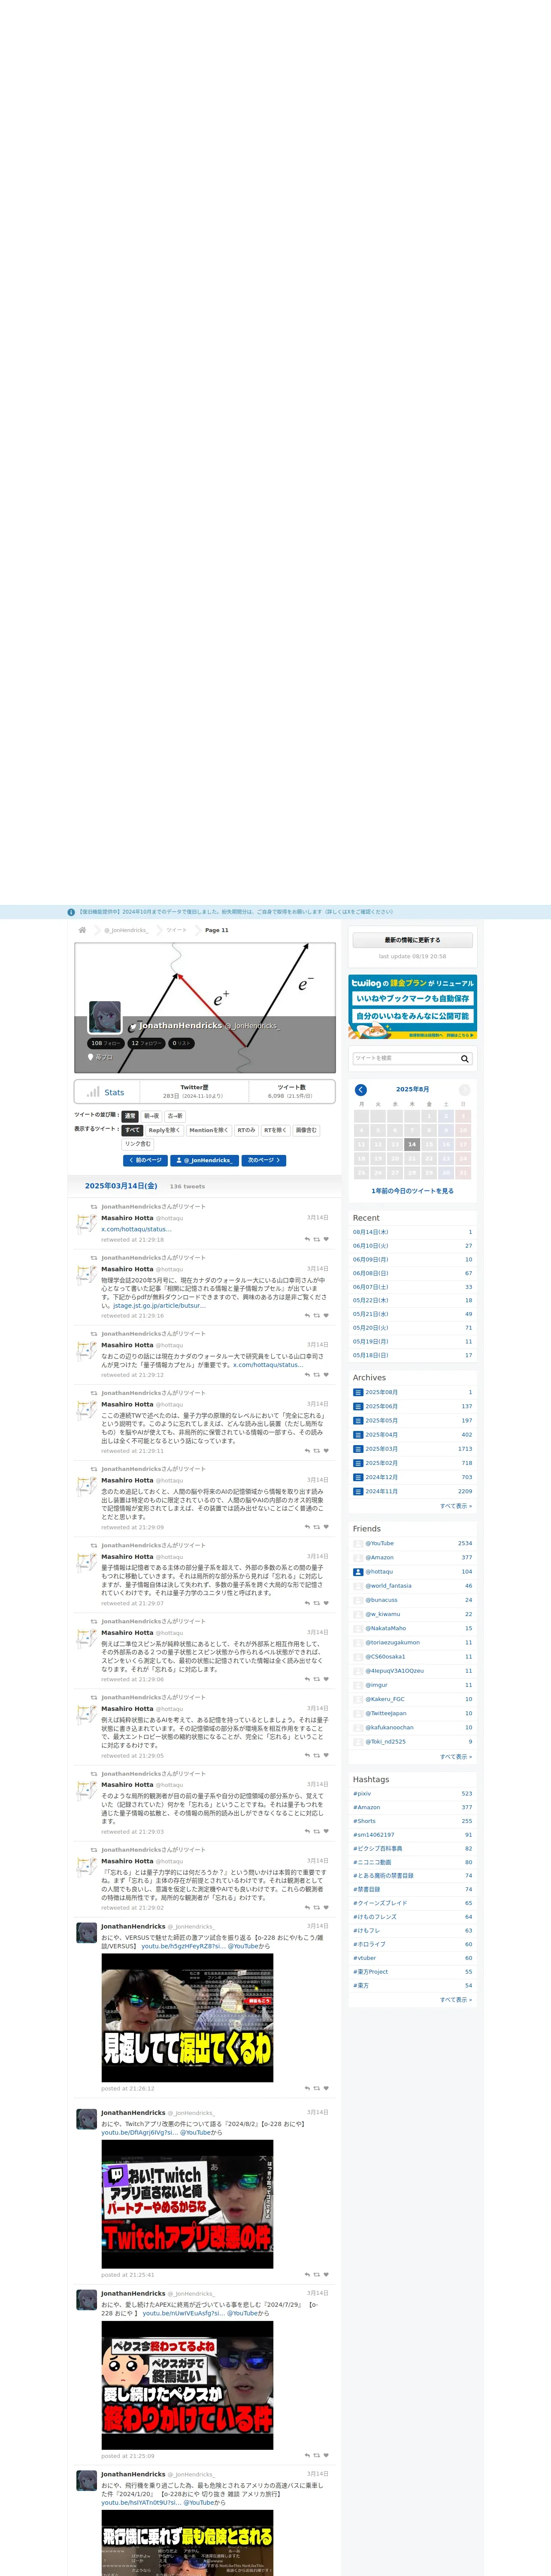Toggle Mentionを除く filter

point(208,1130)
